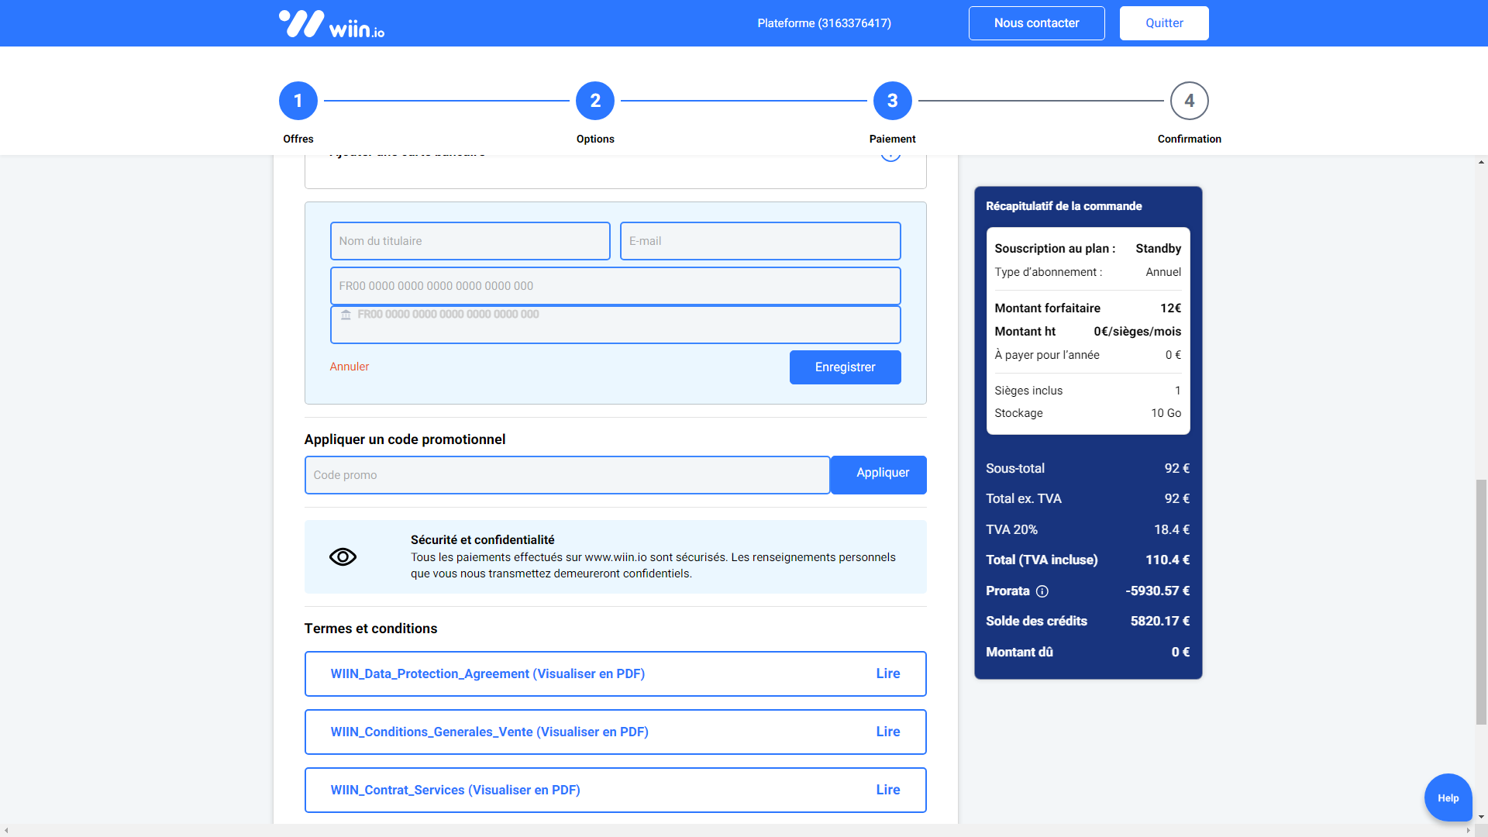Click Enregistrer to save bank details
The height and width of the screenshot is (837, 1488).
pos(846,367)
